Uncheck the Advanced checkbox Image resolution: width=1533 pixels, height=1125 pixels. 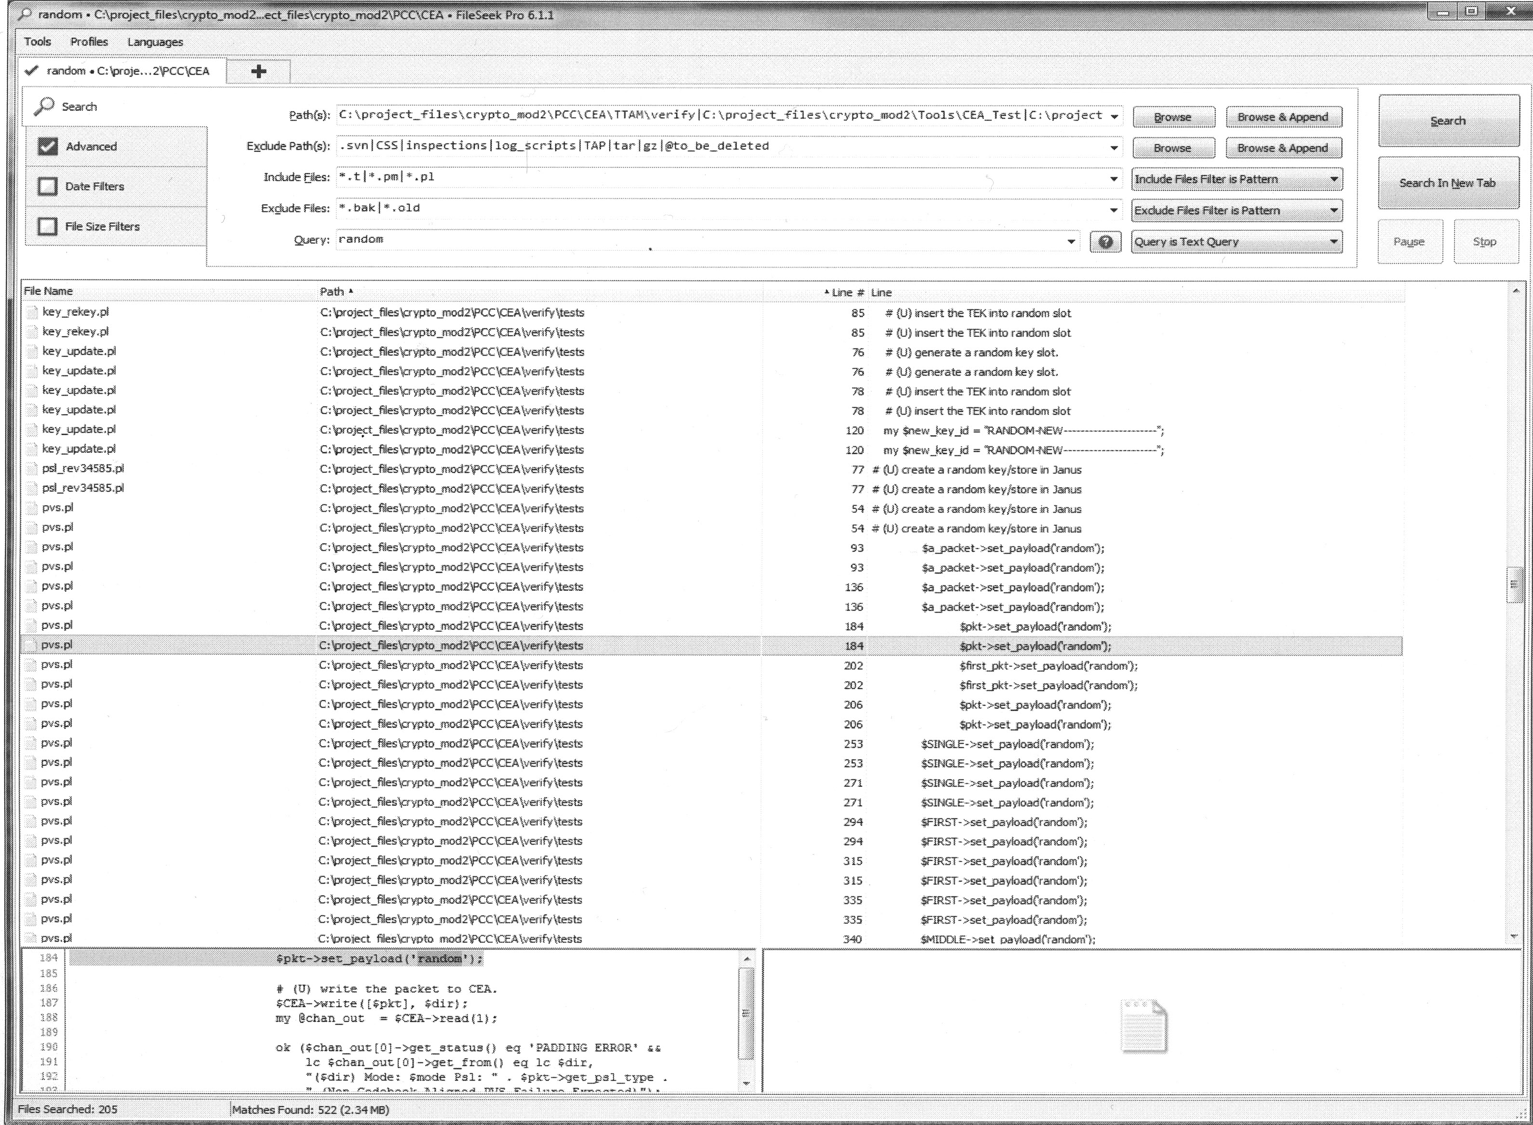pos(48,147)
